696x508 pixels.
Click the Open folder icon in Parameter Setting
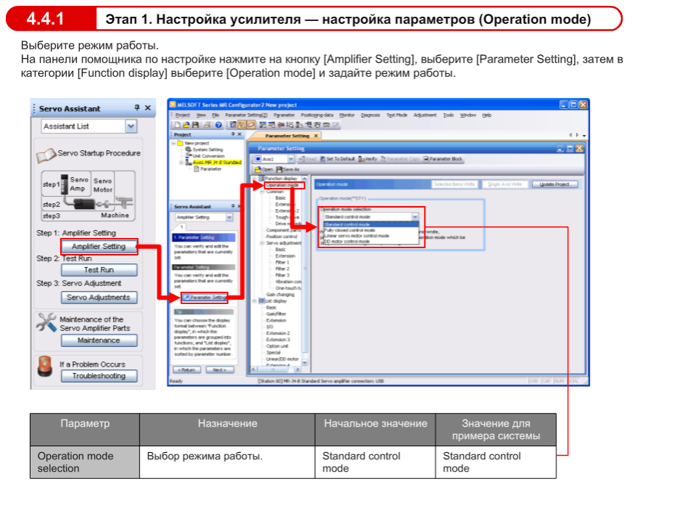[258, 169]
